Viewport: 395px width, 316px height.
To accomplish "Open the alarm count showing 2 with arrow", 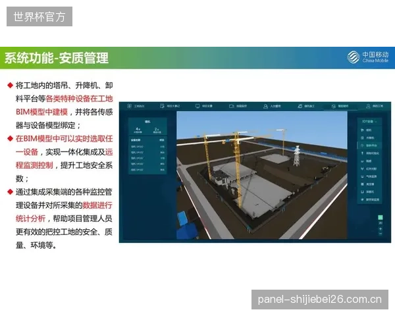I will pos(157,130).
